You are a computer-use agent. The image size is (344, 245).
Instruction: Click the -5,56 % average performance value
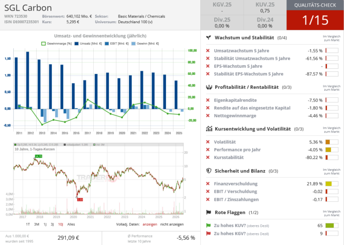pos(186,238)
